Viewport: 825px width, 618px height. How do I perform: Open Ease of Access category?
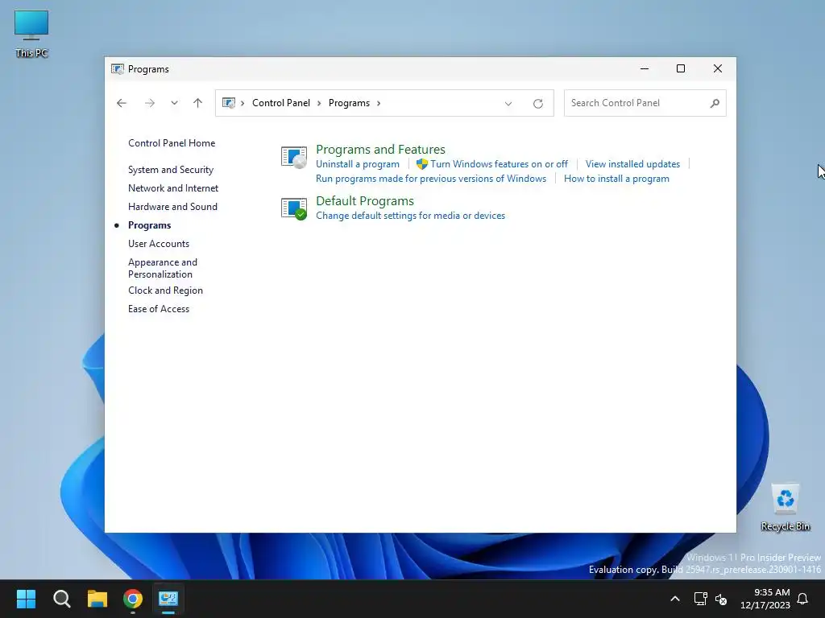point(159,309)
